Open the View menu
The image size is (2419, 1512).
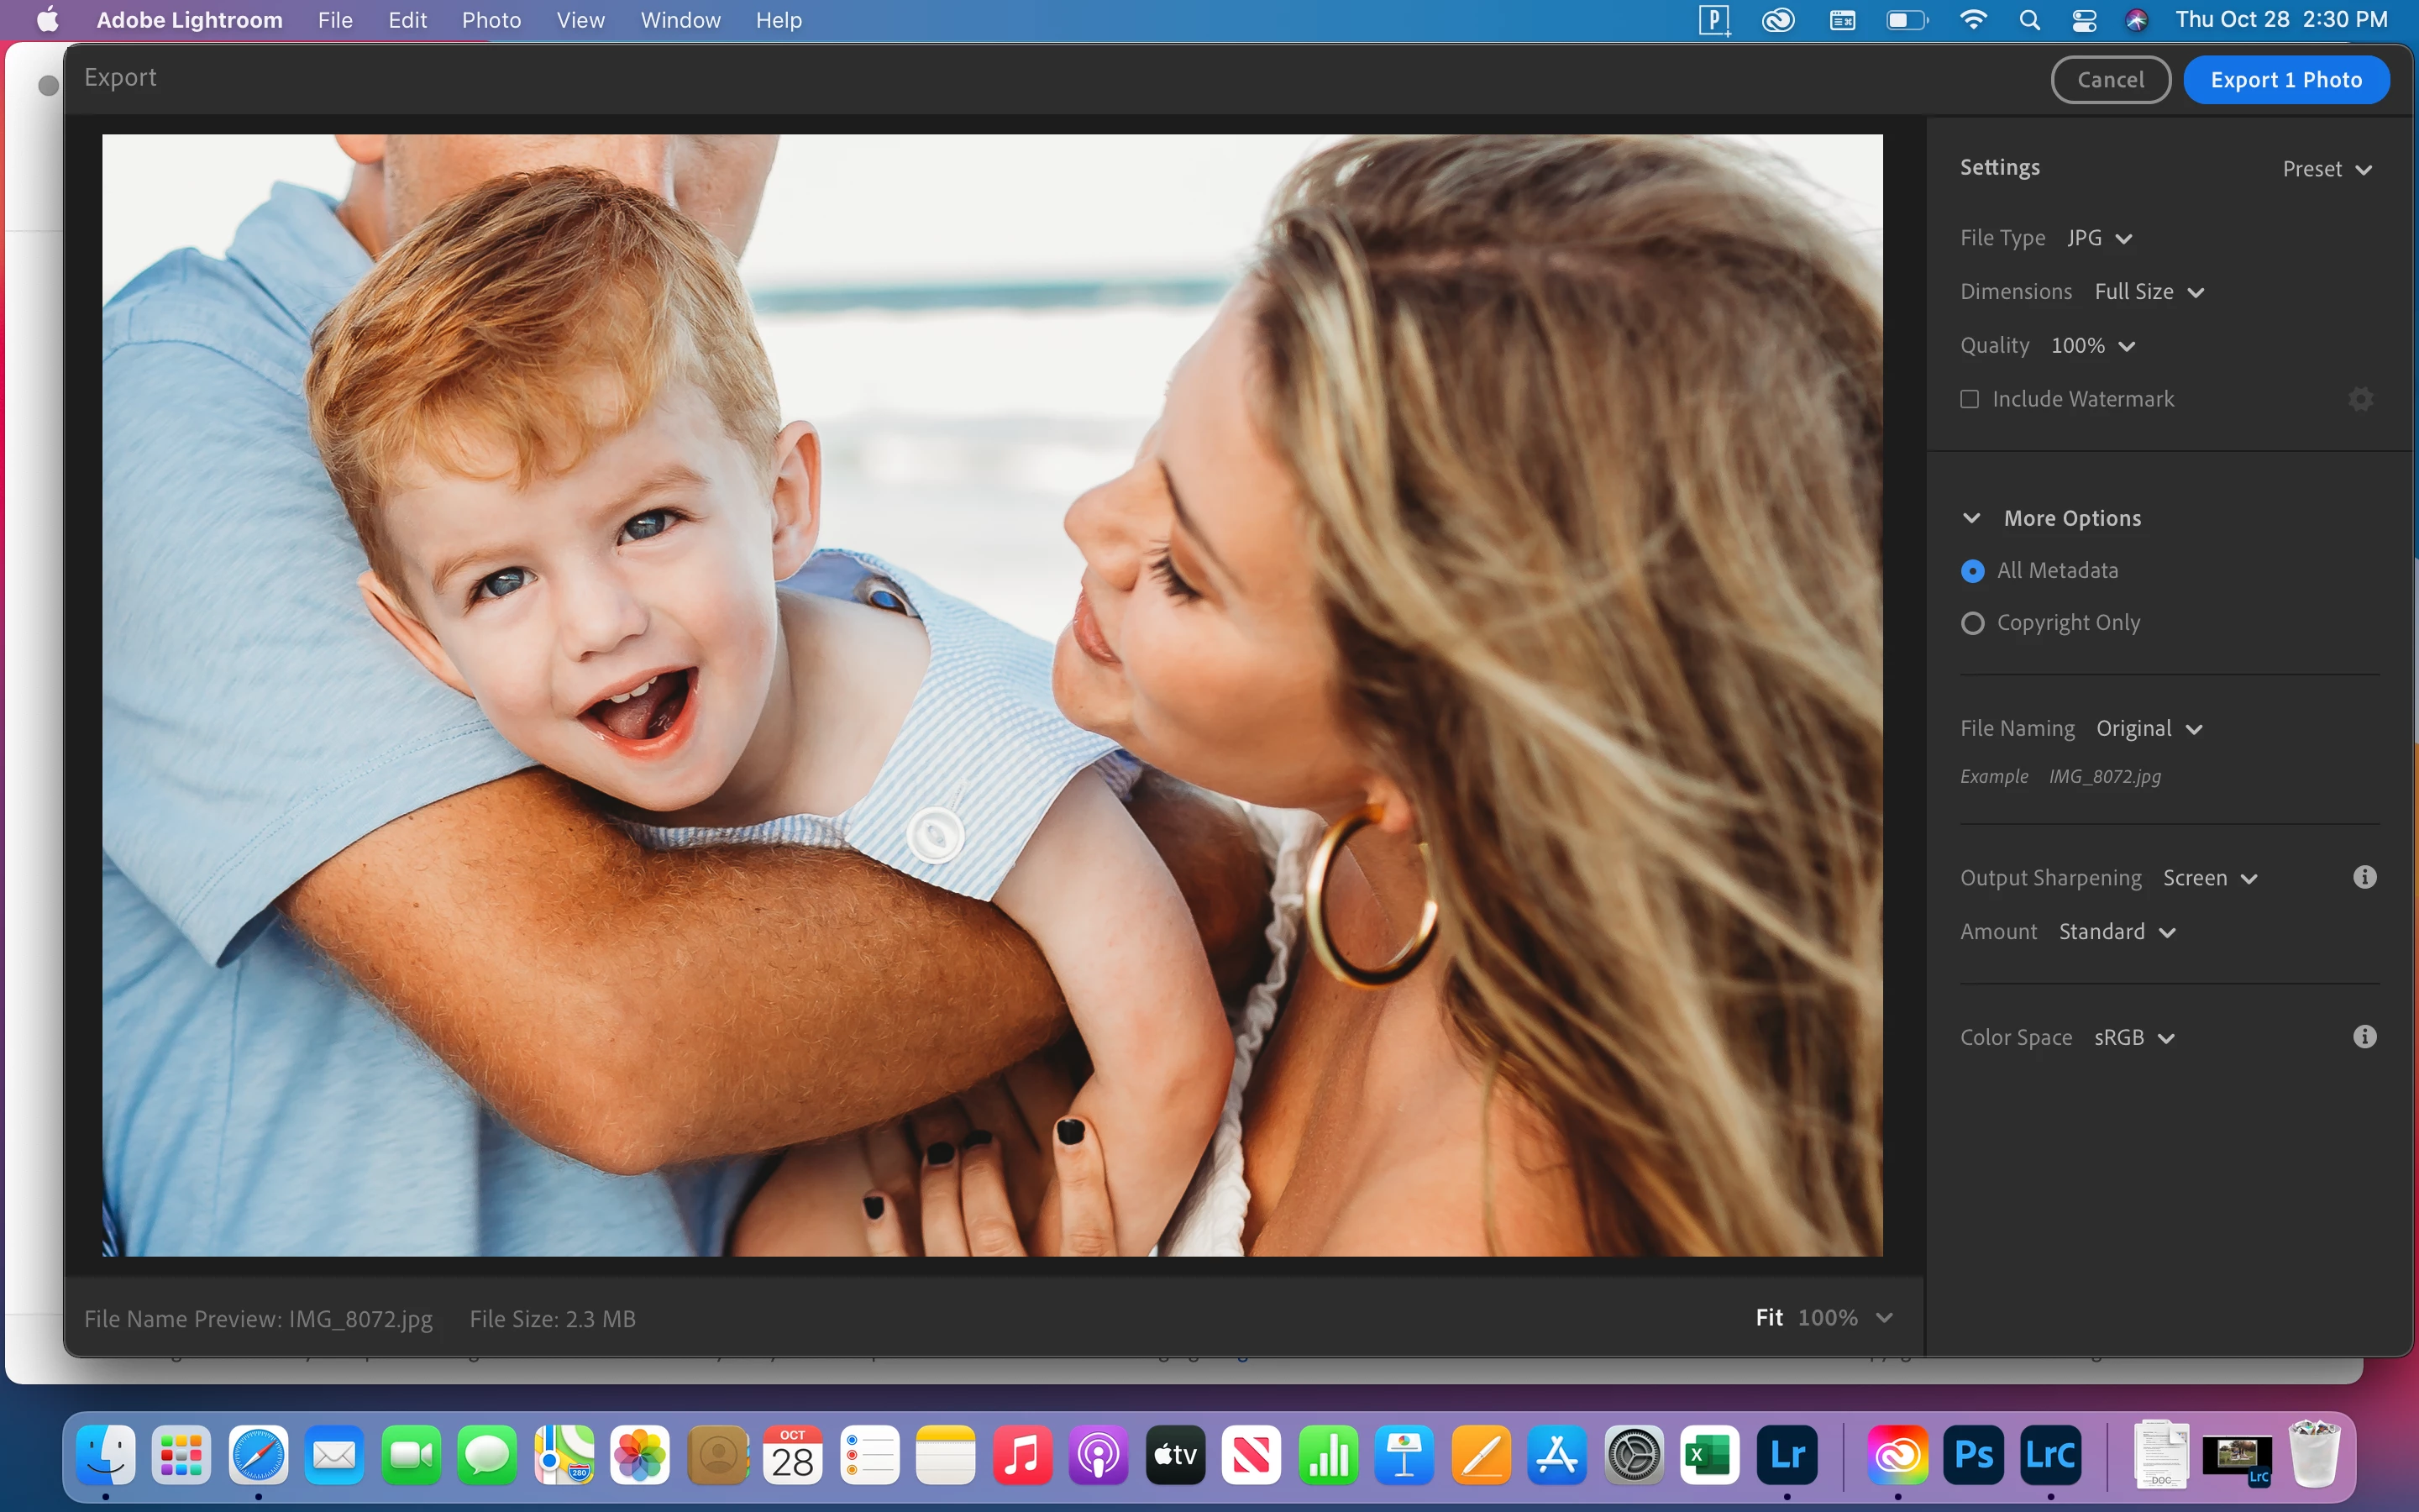point(580,20)
